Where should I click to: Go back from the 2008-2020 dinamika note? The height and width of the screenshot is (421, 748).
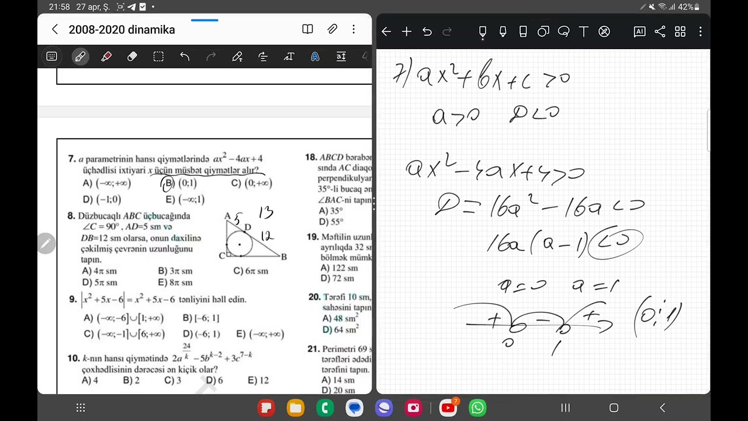click(55, 29)
